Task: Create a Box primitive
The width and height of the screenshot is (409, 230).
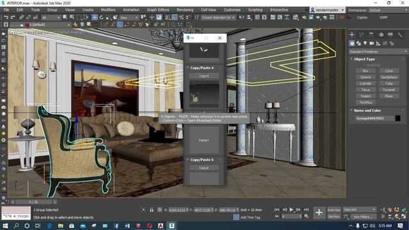Action: pos(366,71)
